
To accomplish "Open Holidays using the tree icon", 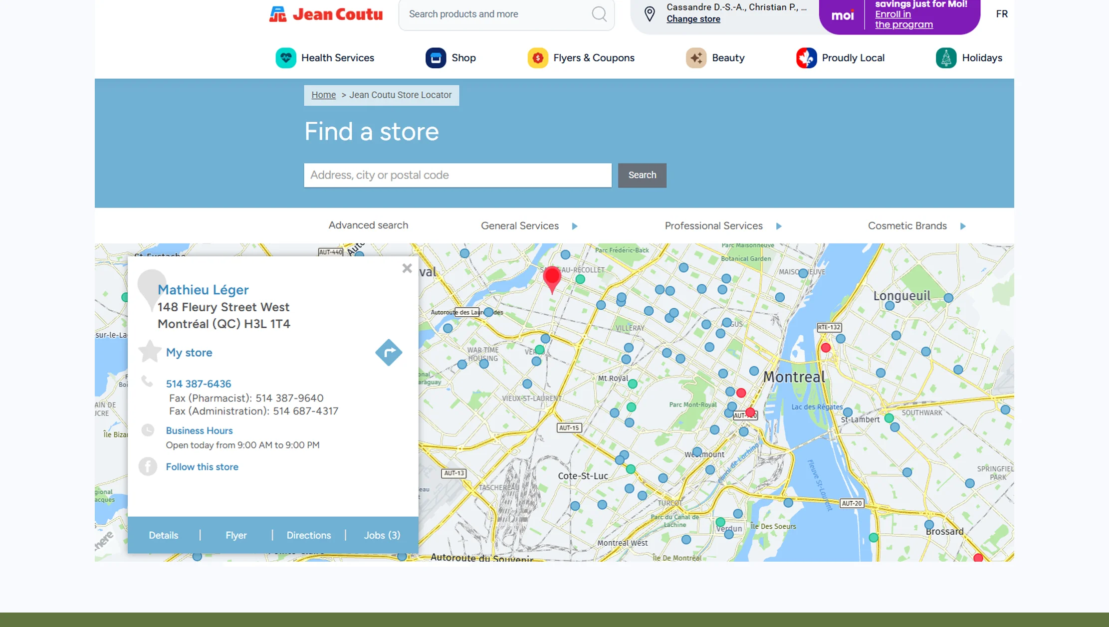I will point(946,58).
